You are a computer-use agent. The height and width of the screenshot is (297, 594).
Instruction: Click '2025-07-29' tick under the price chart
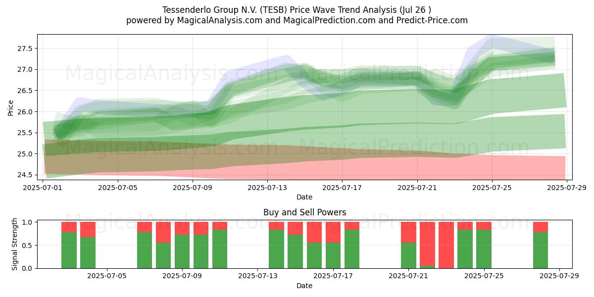(566, 188)
